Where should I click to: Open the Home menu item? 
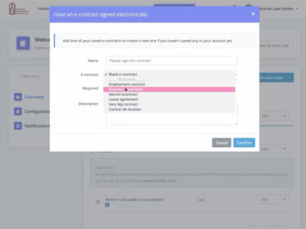pos(44,8)
